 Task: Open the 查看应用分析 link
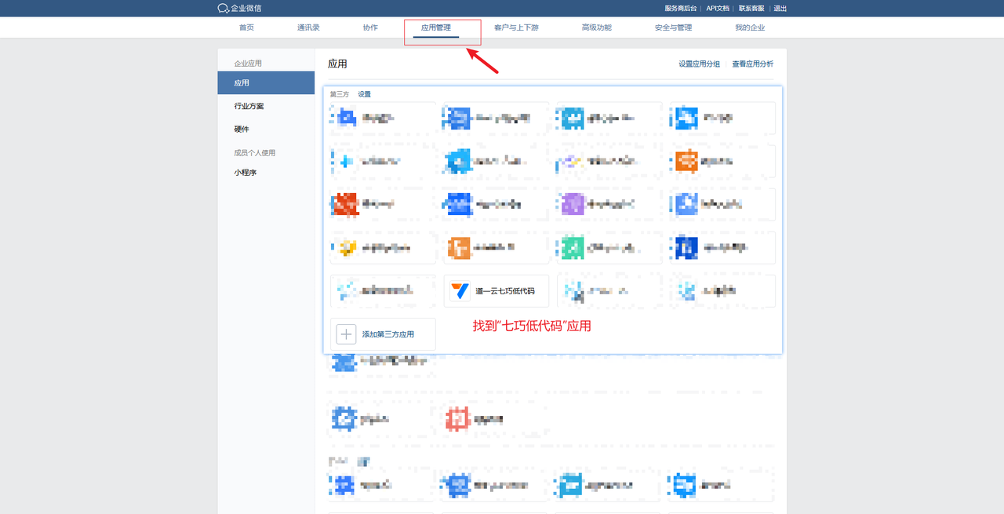coord(752,64)
